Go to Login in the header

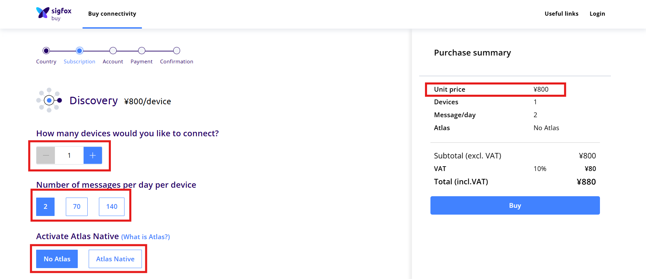tap(597, 14)
